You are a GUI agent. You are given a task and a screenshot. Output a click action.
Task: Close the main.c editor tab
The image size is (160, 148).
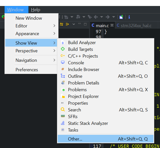click(112, 25)
